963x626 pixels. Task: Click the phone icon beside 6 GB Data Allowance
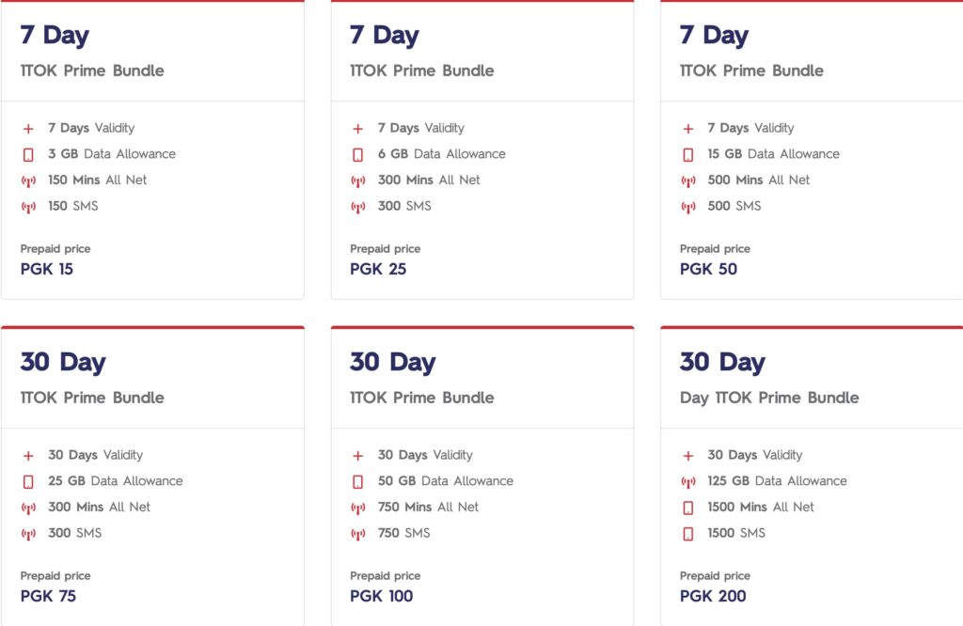[357, 155]
